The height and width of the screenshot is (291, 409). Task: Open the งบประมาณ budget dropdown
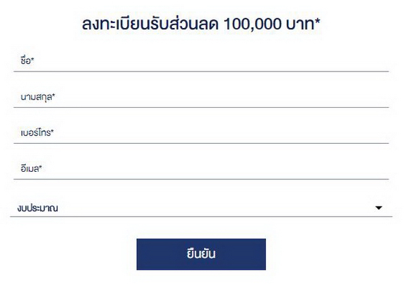coord(201,207)
